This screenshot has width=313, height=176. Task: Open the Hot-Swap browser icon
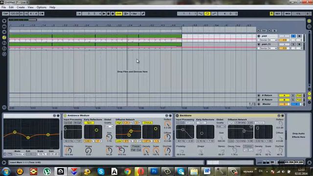(x=4, y=54)
